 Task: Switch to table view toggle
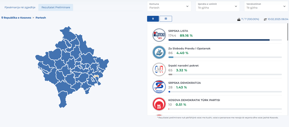pos(166,19)
